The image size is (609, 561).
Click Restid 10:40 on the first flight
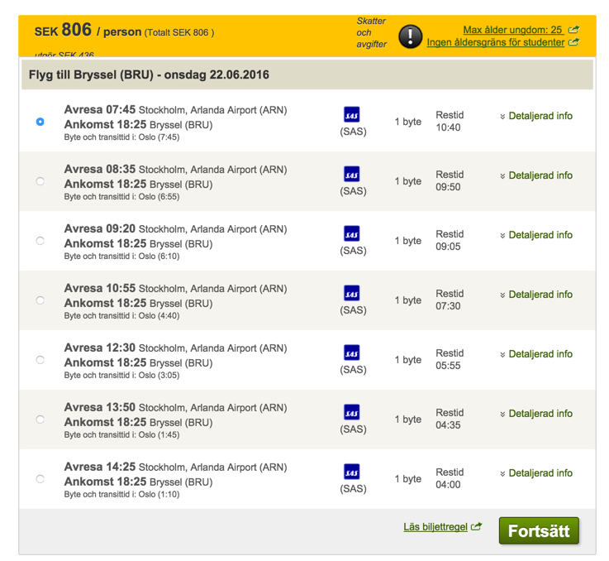(x=450, y=122)
